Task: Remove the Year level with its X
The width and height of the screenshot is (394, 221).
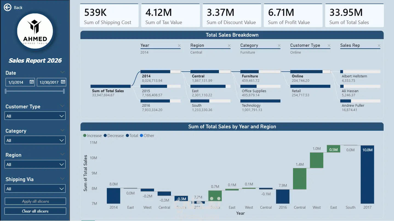Action: pyautogui.click(x=179, y=46)
